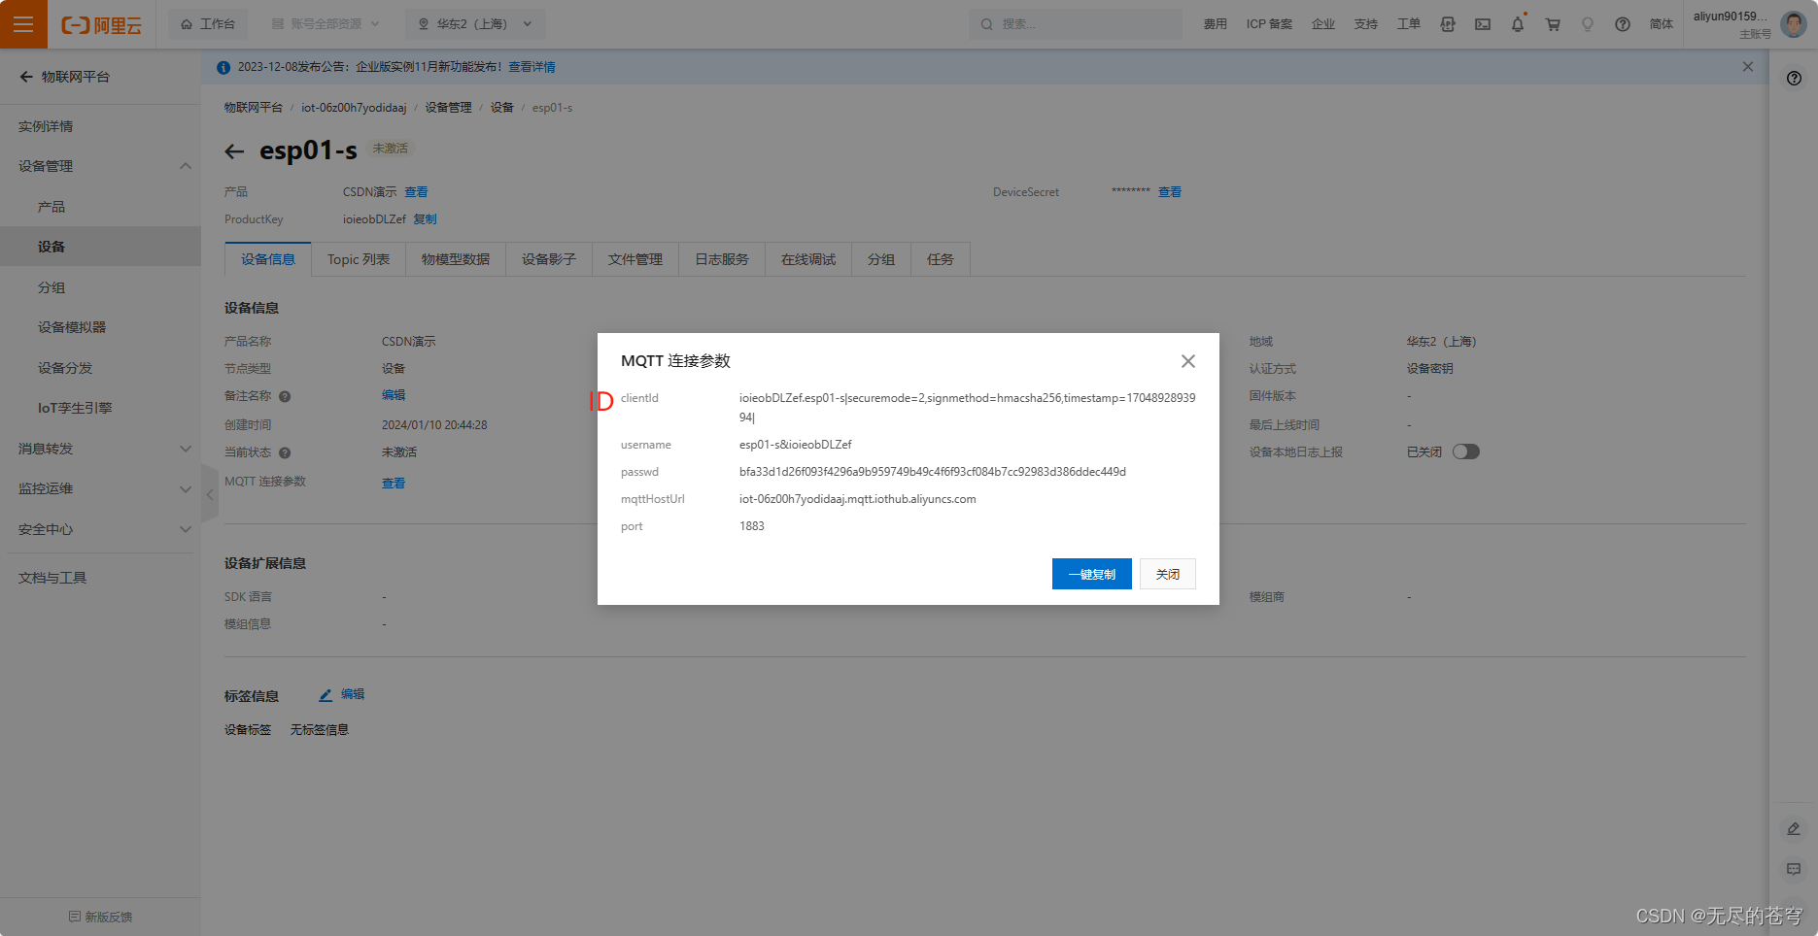Edit the 备注名称 via 编辑 link
Image resolution: width=1818 pixels, height=936 pixels.
click(x=394, y=395)
